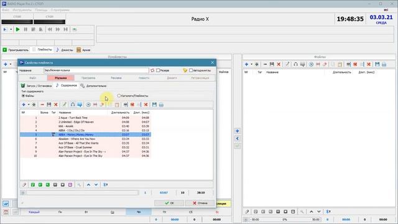398x224 pixels.
Task: Move selected track up with arrow icon
Action: [88, 185]
